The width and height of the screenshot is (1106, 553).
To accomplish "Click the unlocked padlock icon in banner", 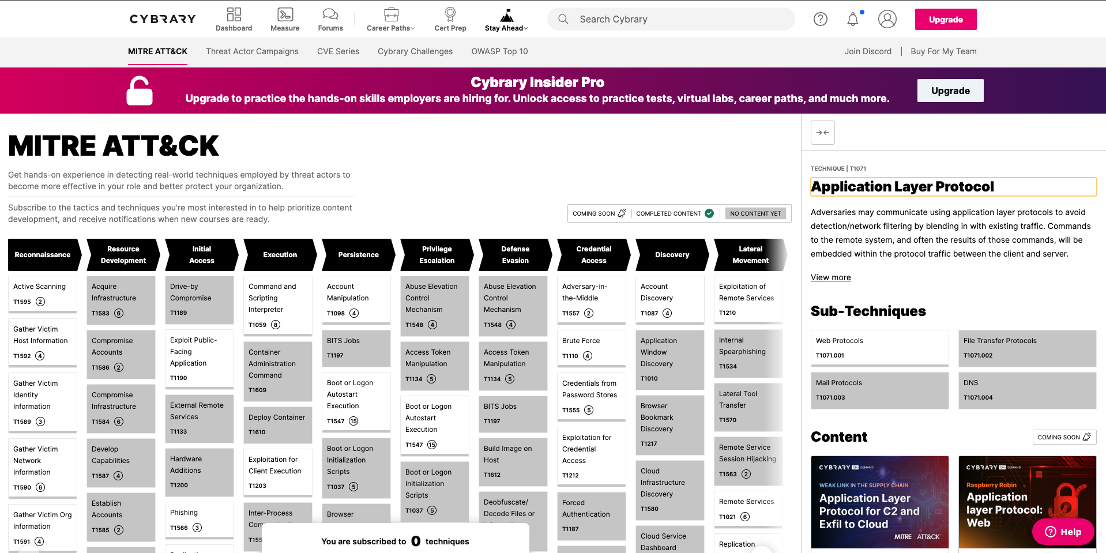I will [140, 91].
